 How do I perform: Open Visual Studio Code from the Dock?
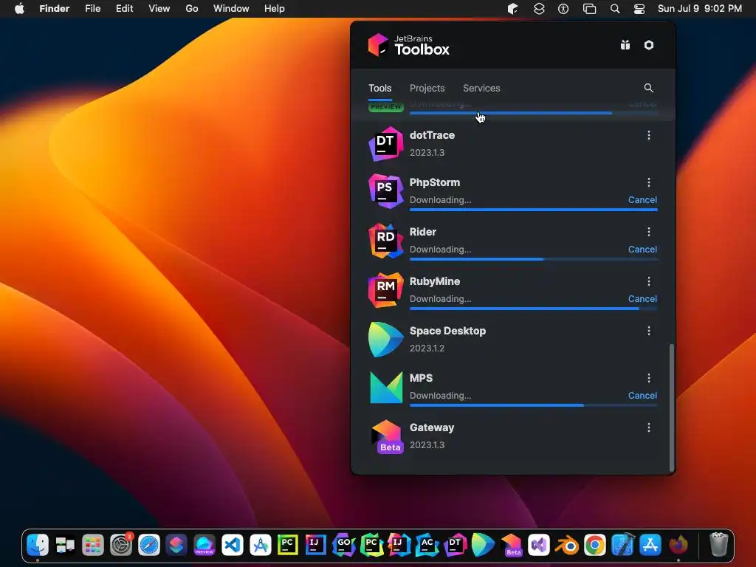pos(232,546)
